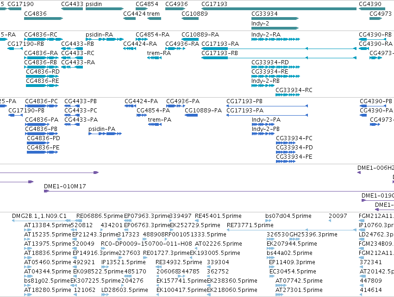Select EST EC30454.5prime
This screenshot has height=297, width=394.
(x=293, y=272)
